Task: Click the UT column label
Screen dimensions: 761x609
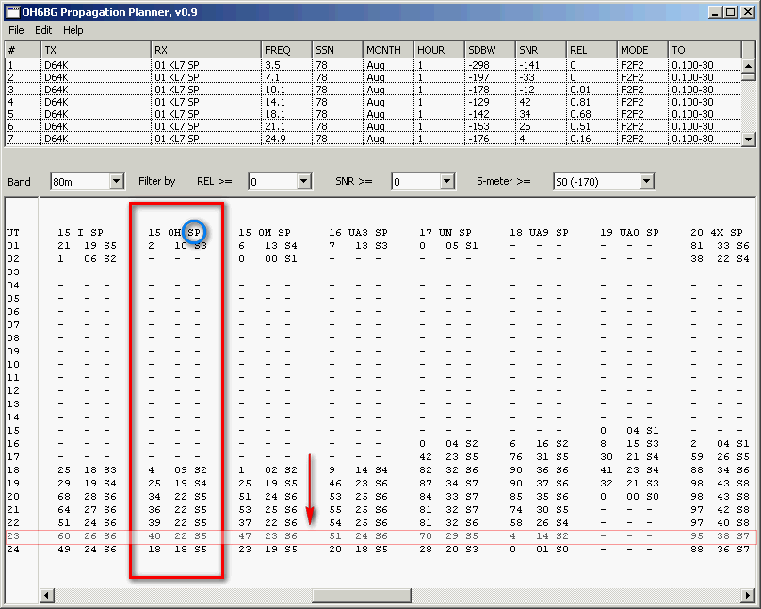Action: tap(13, 232)
